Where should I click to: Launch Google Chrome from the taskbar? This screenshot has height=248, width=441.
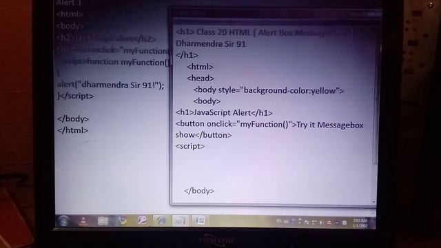[123, 220]
